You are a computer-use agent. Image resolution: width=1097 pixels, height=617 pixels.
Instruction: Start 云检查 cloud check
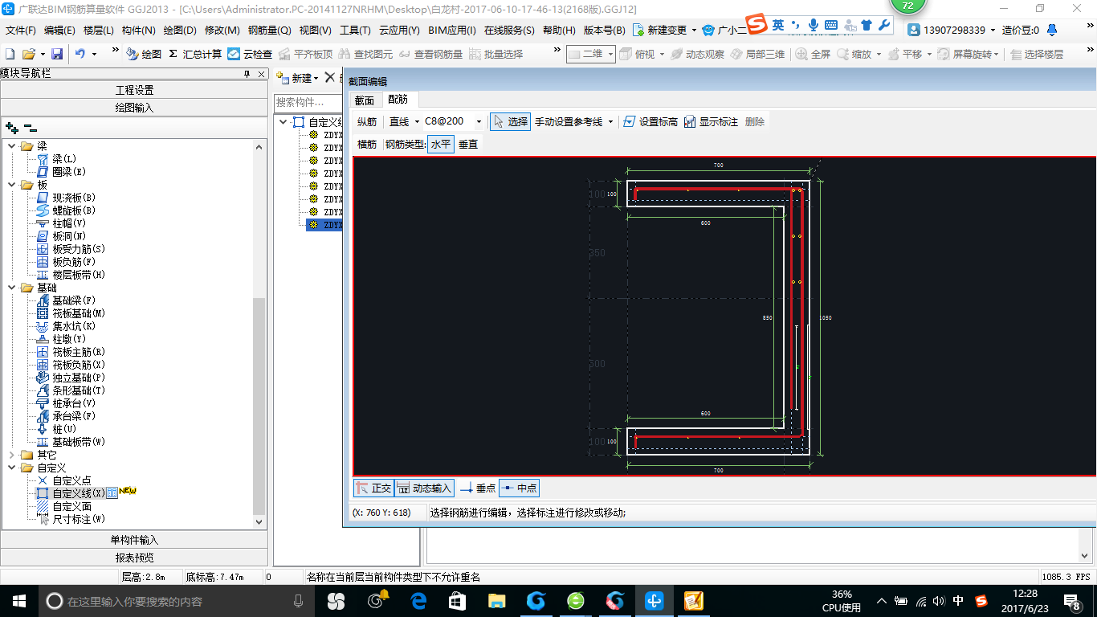tap(250, 54)
